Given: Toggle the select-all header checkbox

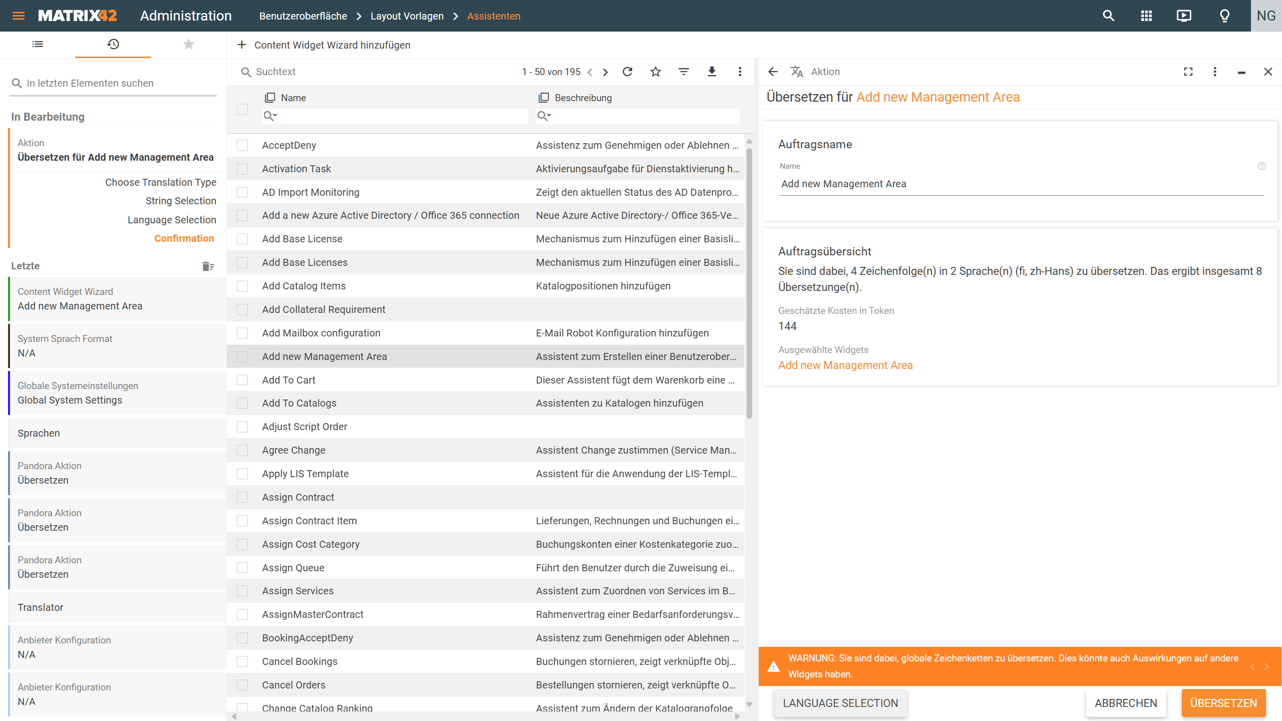Looking at the screenshot, I should point(242,109).
